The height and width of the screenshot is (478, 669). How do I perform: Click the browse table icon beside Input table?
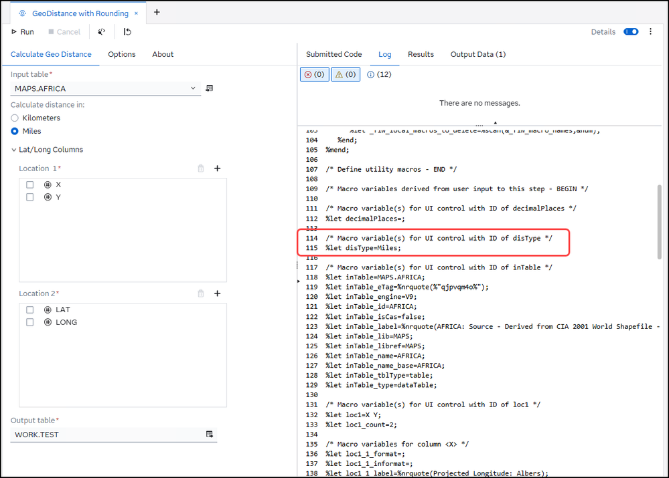[x=210, y=88]
